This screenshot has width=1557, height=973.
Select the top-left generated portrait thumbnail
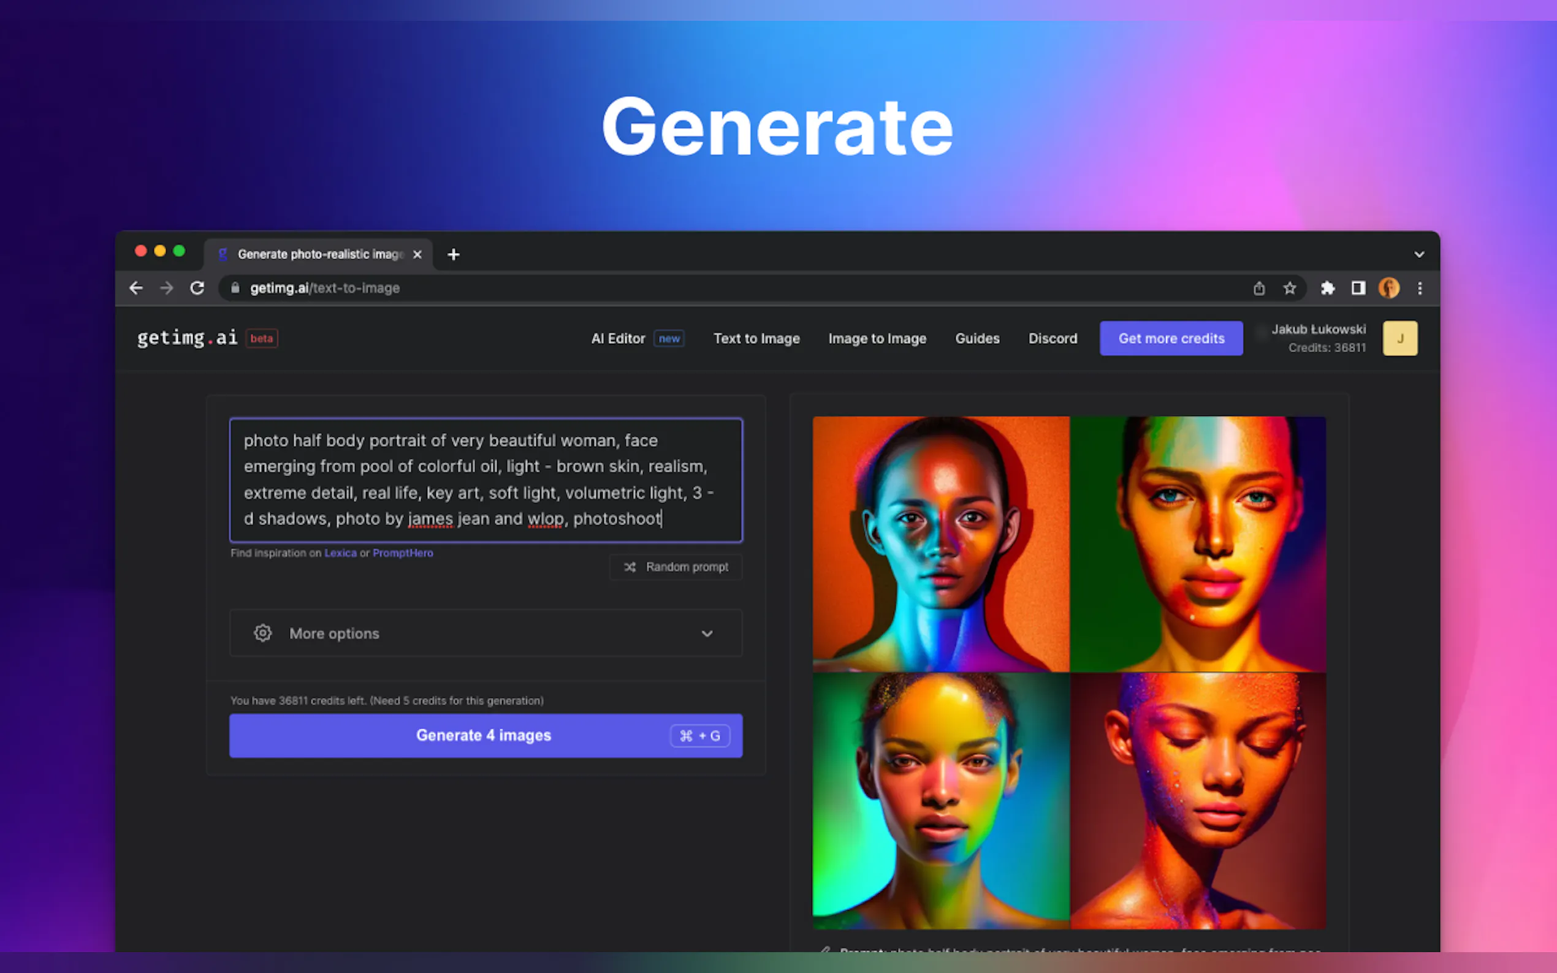pos(940,543)
